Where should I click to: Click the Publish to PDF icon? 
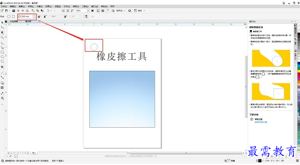pos(73,11)
